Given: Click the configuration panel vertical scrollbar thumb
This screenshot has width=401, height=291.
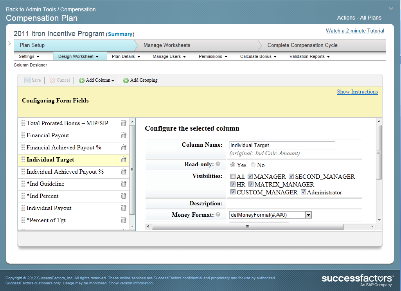Looking at the screenshot, I should 379,152.
